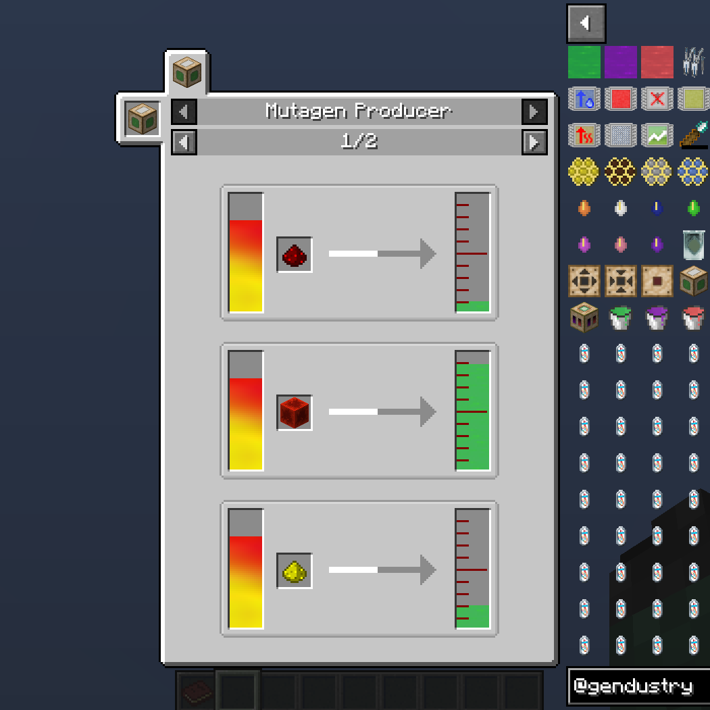
Task: Go to next recipe category after Mutagen Producer
Action: (x=534, y=111)
